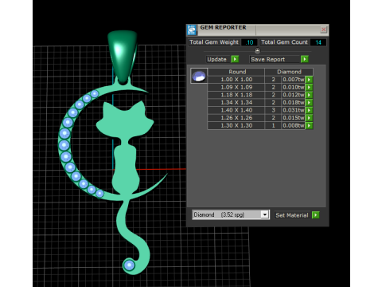Click the green arrow next to Set Material
The width and height of the screenshot is (382, 287).
[x=316, y=215]
